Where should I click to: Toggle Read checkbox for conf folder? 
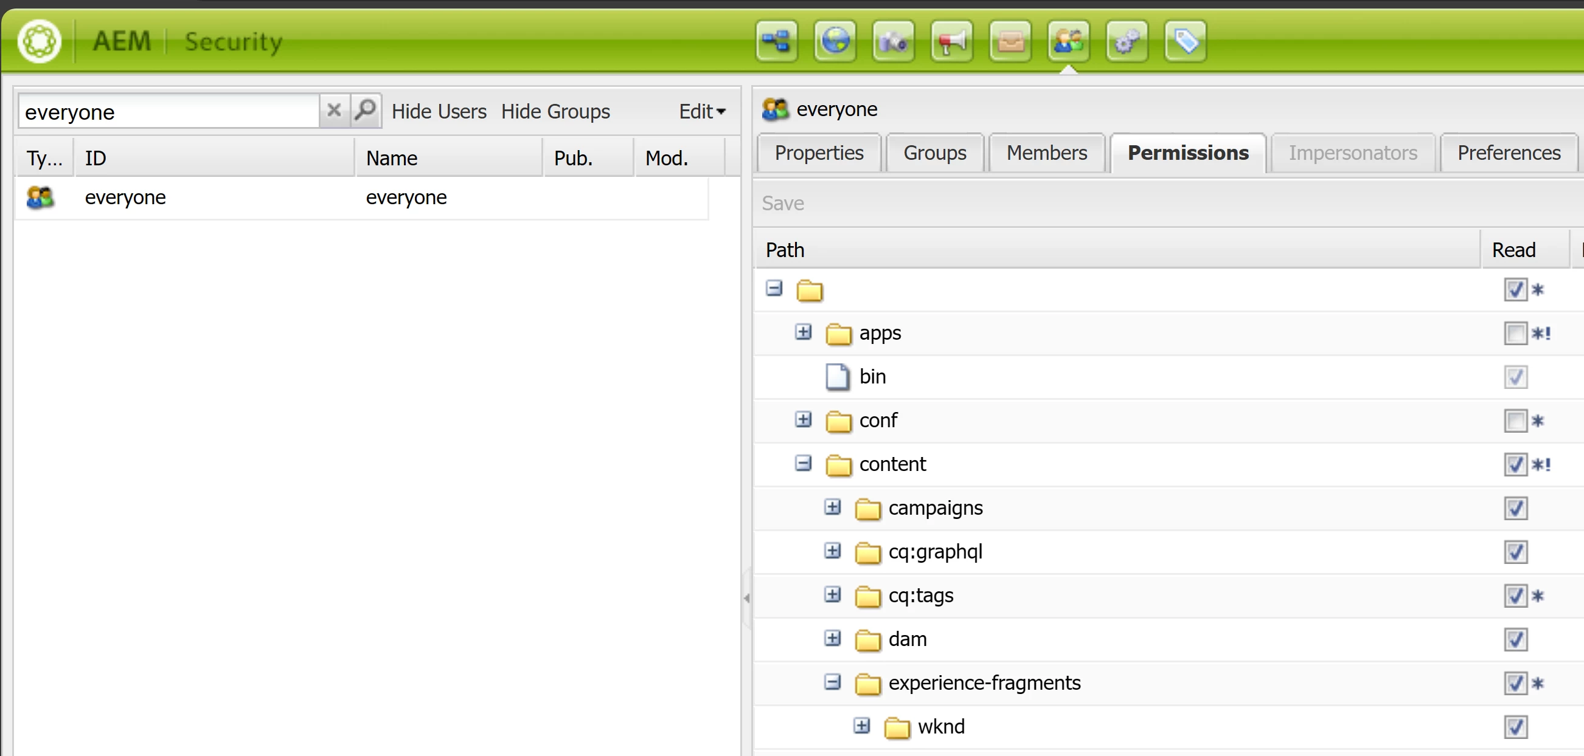1515,421
